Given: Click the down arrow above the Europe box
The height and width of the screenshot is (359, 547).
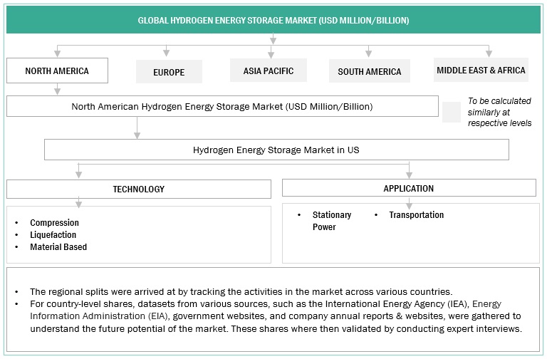Looking at the screenshot, I should (x=167, y=52).
